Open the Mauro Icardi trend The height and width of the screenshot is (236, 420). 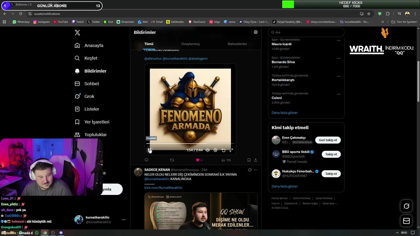click(282, 44)
